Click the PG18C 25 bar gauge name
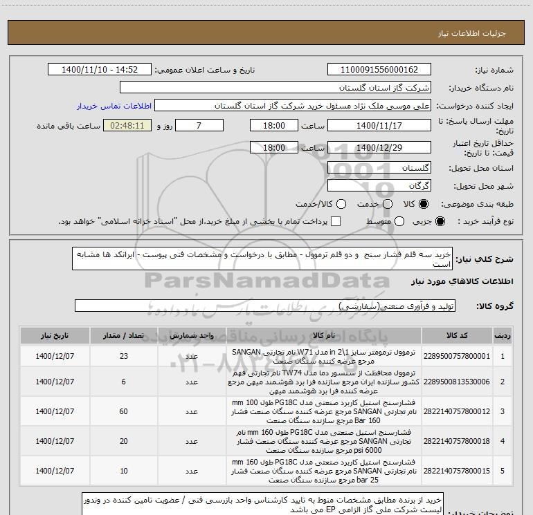Viewport: 533px width, 515px height. pos(324,471)
